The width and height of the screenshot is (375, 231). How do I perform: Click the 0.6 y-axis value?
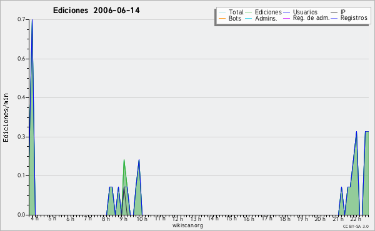click(21, 59)
